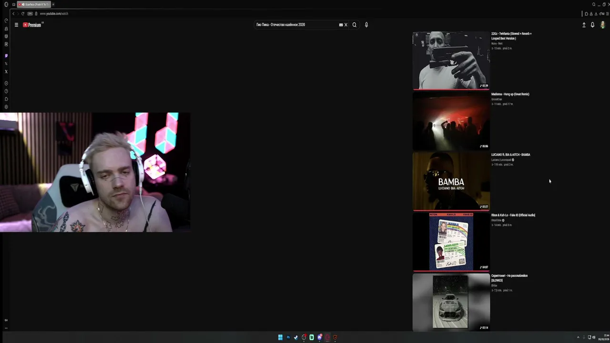This screenshot has height=343, width=610.
Task: Toggle the browser VPN badge
Action: 30,14
